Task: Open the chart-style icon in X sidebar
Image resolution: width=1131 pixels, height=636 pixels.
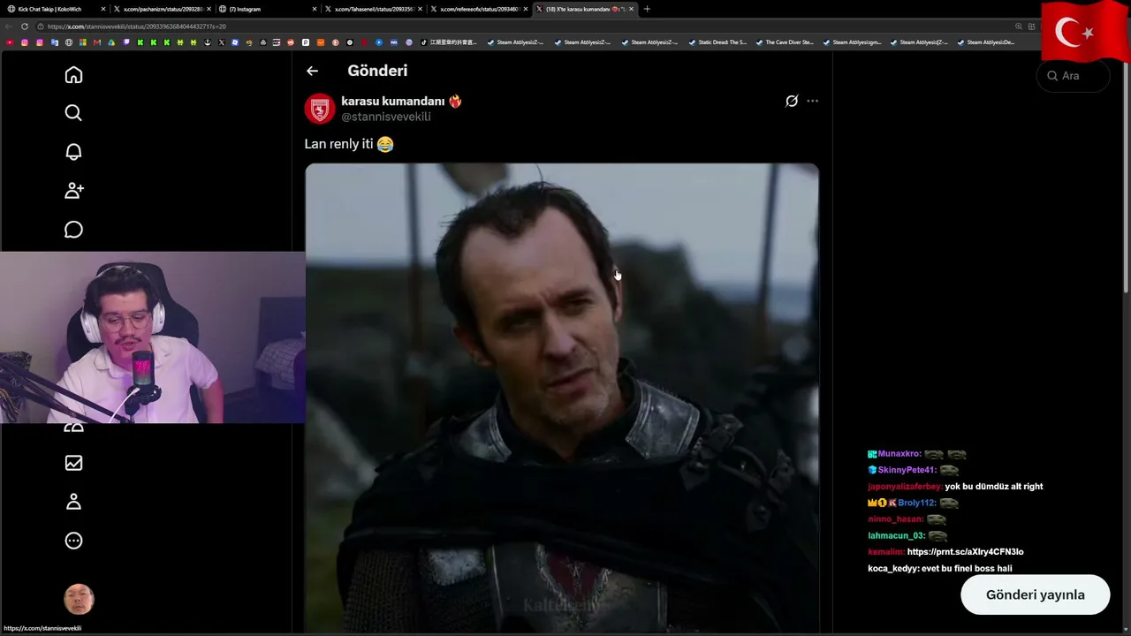Action: pos(73,463)
